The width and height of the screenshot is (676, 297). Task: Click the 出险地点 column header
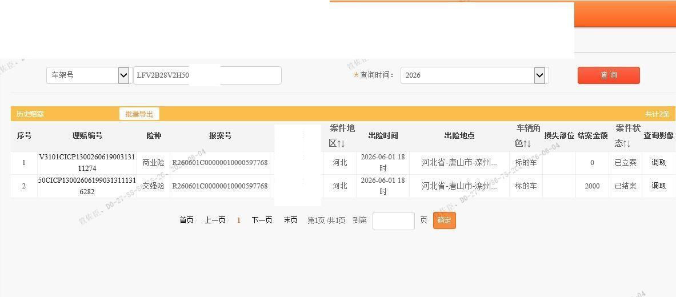[459, 135]
